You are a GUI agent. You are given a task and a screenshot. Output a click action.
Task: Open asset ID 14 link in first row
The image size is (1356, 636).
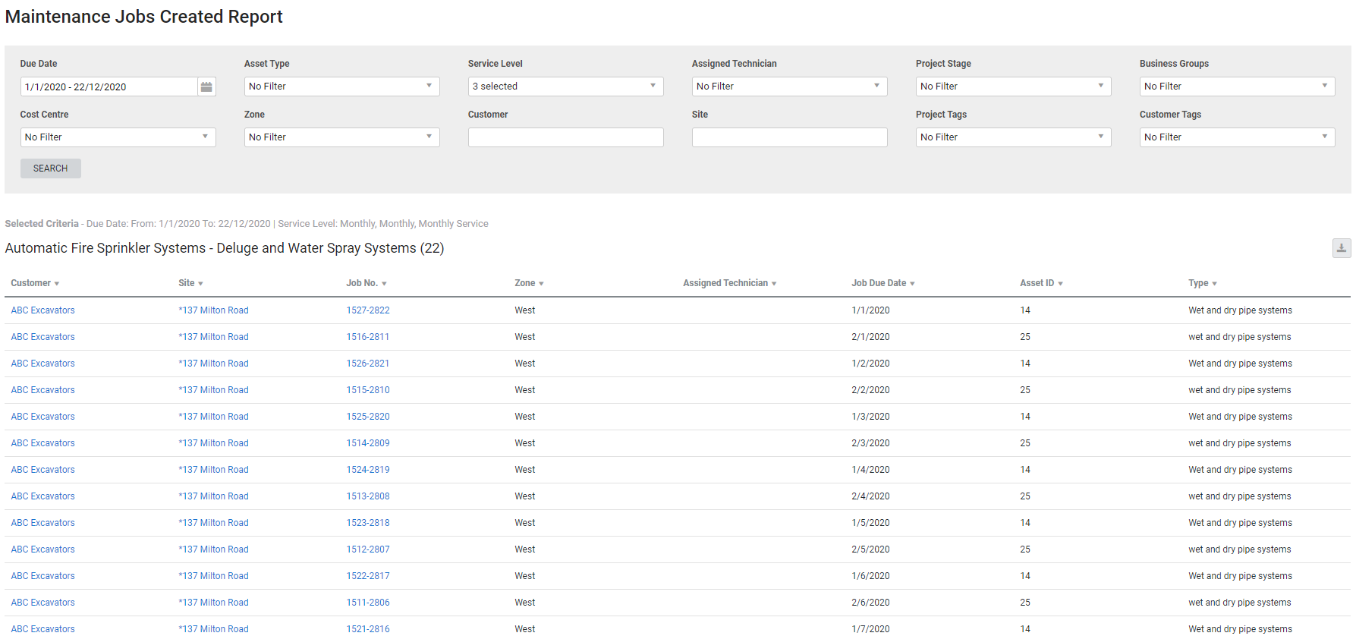1025,310
